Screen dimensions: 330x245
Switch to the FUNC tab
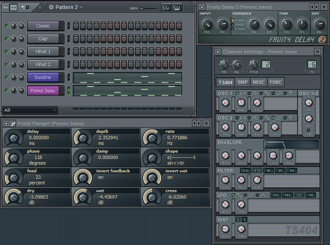[x=276, y=82]
